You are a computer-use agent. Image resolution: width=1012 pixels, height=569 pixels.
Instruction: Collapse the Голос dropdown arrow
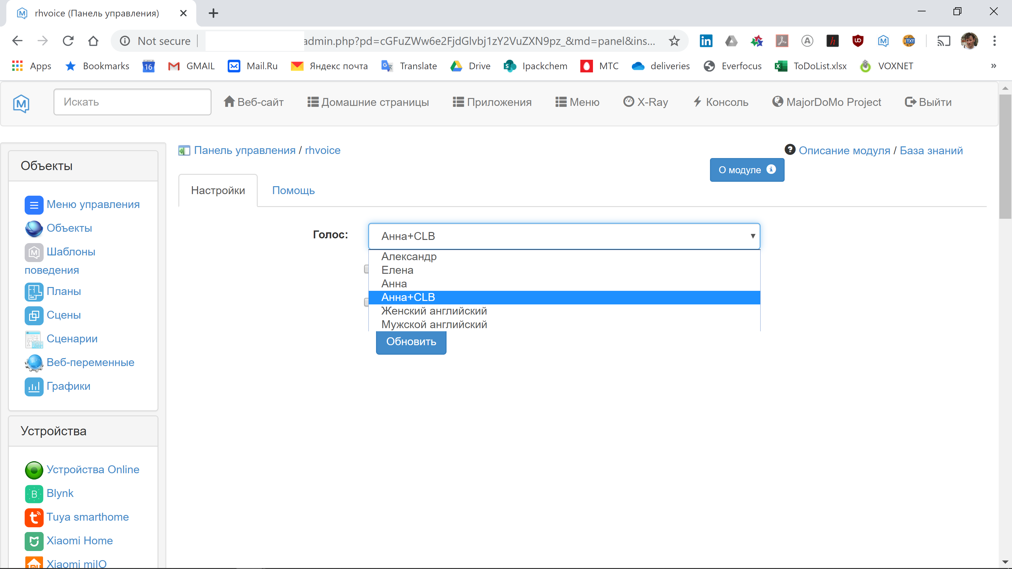pos(753,236)
